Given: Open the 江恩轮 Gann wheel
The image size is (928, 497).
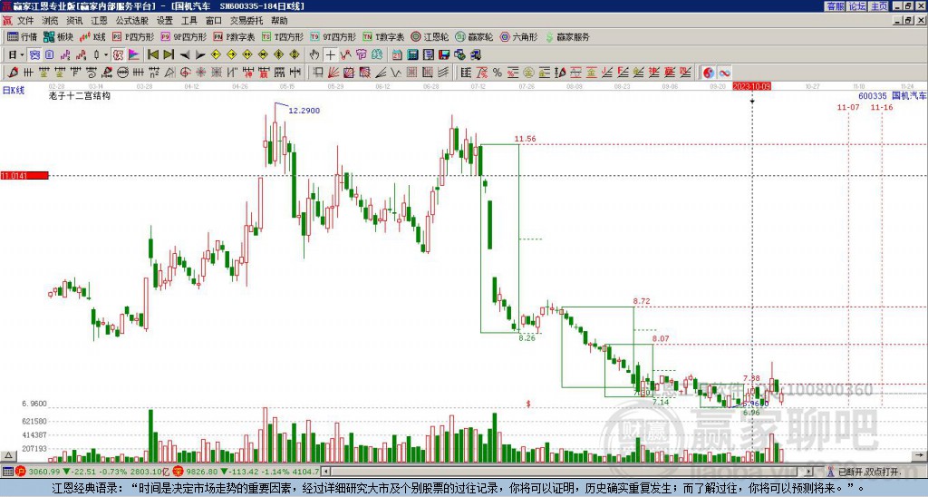Looking at the screenshot, I should click(x=430, y=36).
